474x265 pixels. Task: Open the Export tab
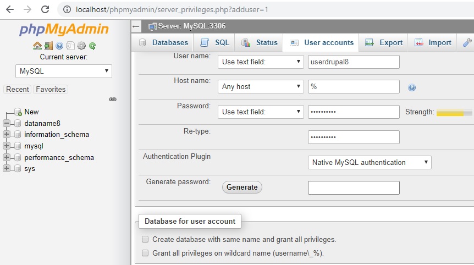point(383,42)
